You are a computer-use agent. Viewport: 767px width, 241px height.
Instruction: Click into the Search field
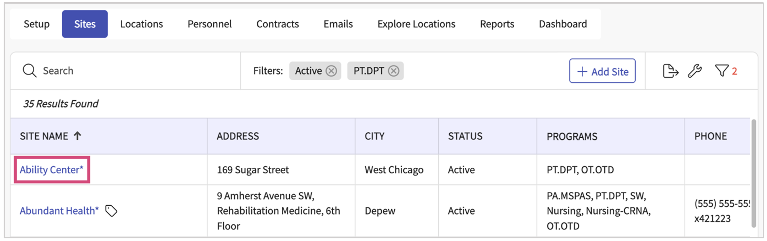(132, 71)
